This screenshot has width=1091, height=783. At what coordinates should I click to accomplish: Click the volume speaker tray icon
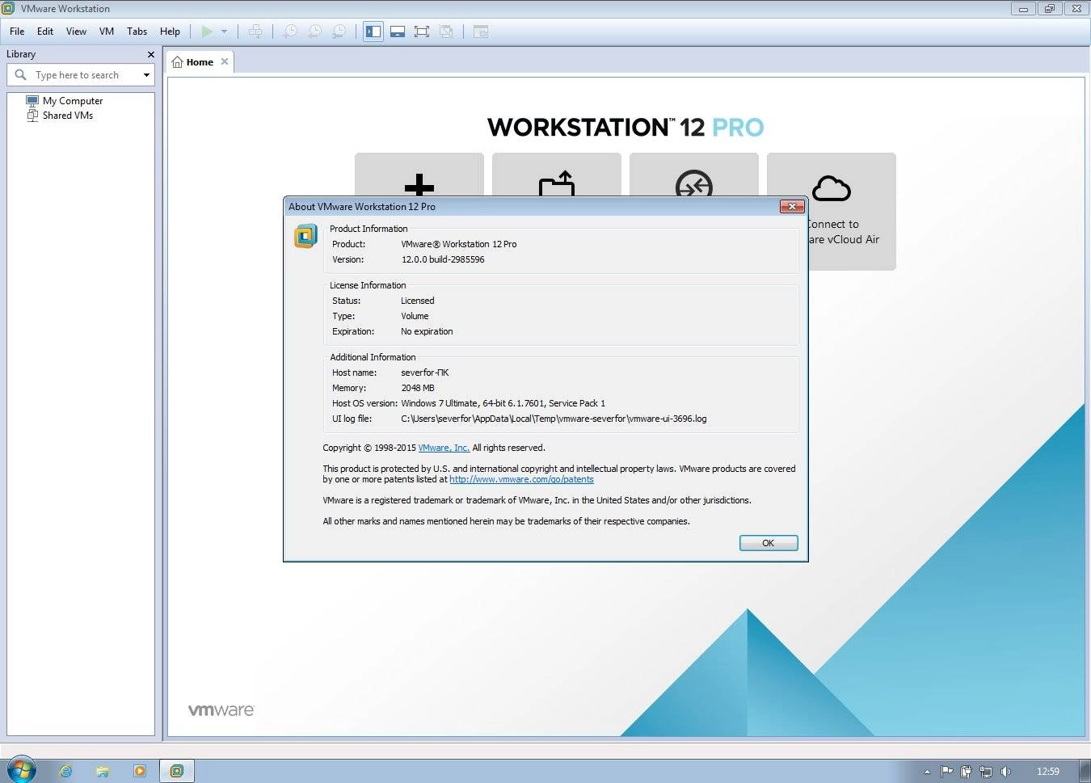1005,772
